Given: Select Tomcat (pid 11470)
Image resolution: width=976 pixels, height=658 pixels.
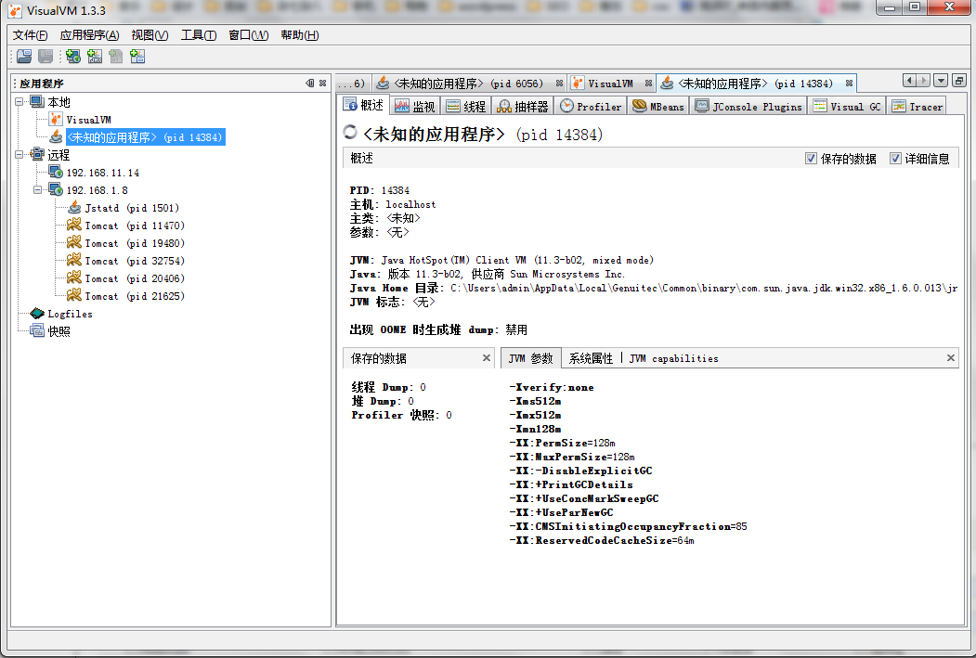Looking at the screenshot, I should coord(135,226).
